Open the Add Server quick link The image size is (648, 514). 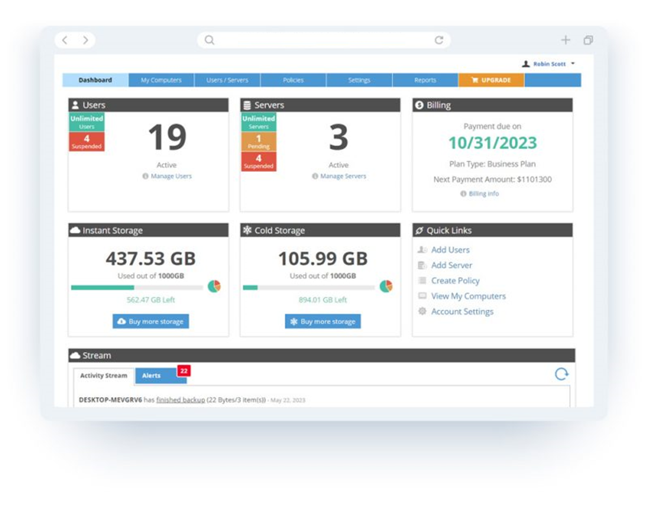pos(452,265)
